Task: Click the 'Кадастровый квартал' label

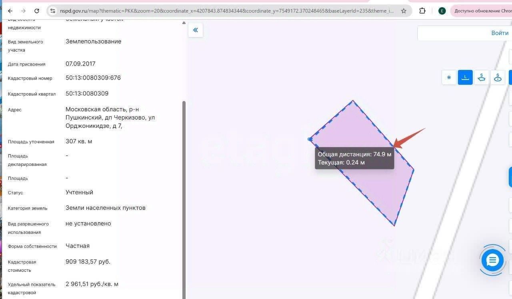Action: coord(32,94)
